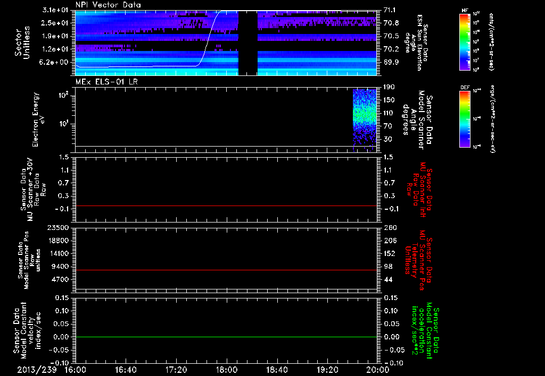Click the "44" telemetry axis tick
545x376 pixels.
tap(388, 279)
